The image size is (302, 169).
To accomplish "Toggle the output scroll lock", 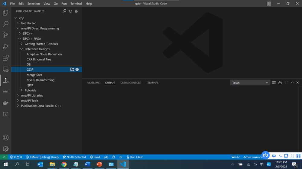I will (280, 83).
